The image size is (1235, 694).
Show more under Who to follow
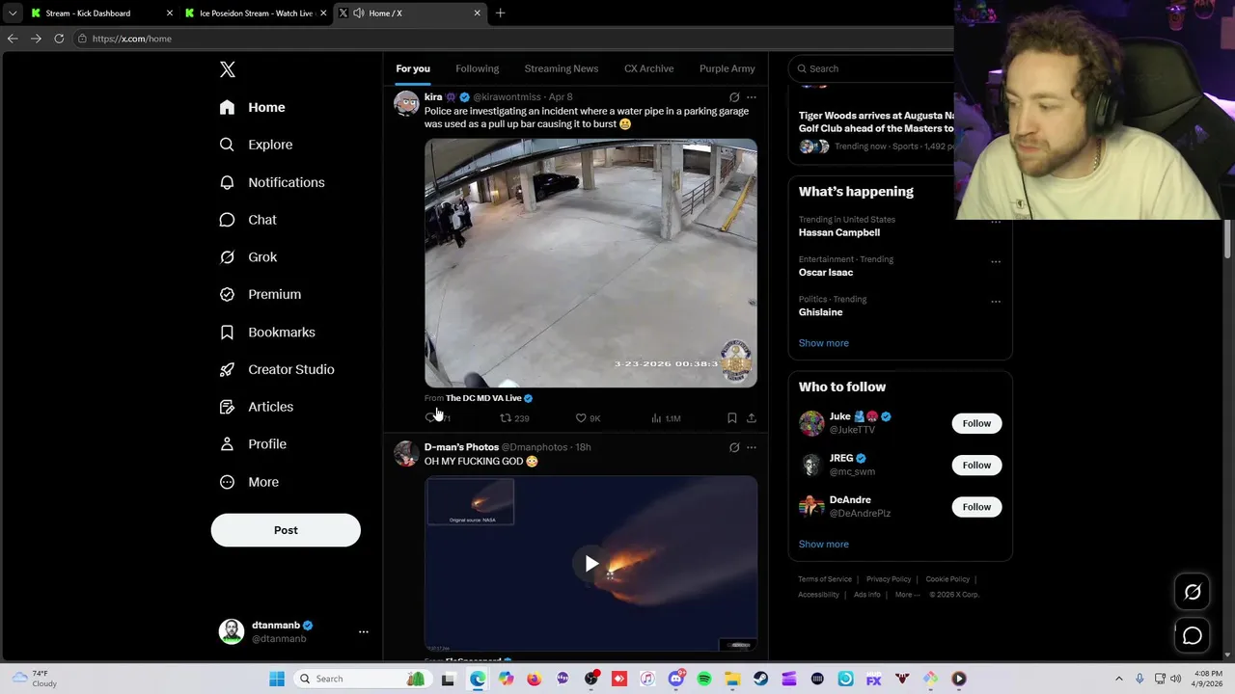click(824, 545)
